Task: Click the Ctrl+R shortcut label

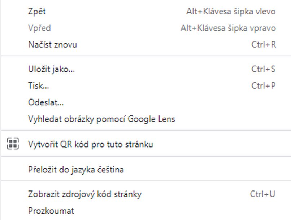Action: coord(264,45)
